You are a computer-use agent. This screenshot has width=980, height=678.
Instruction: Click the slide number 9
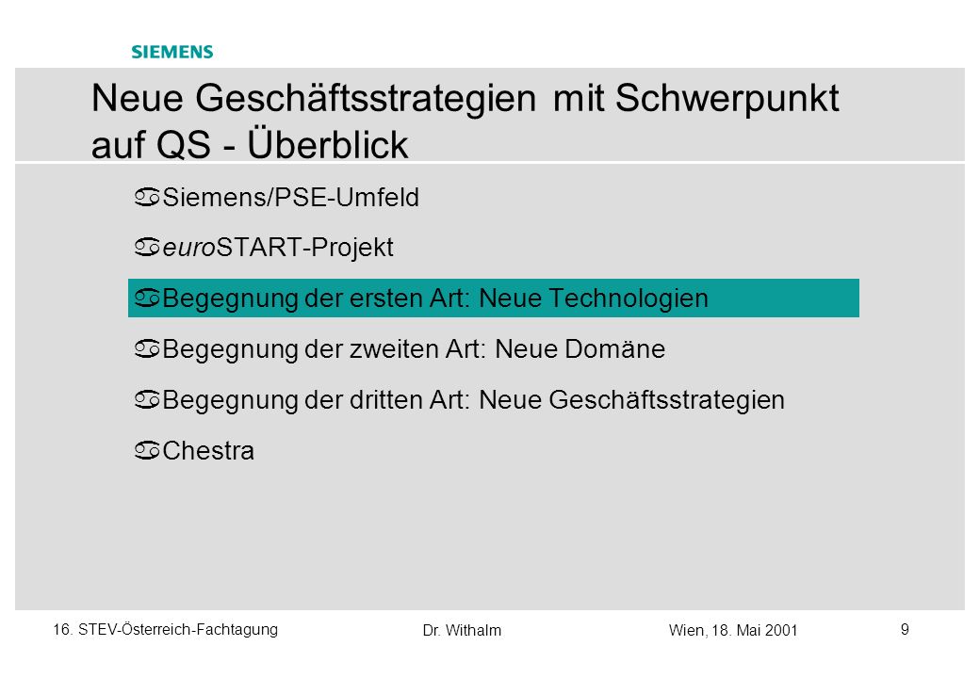coord(905,629)
